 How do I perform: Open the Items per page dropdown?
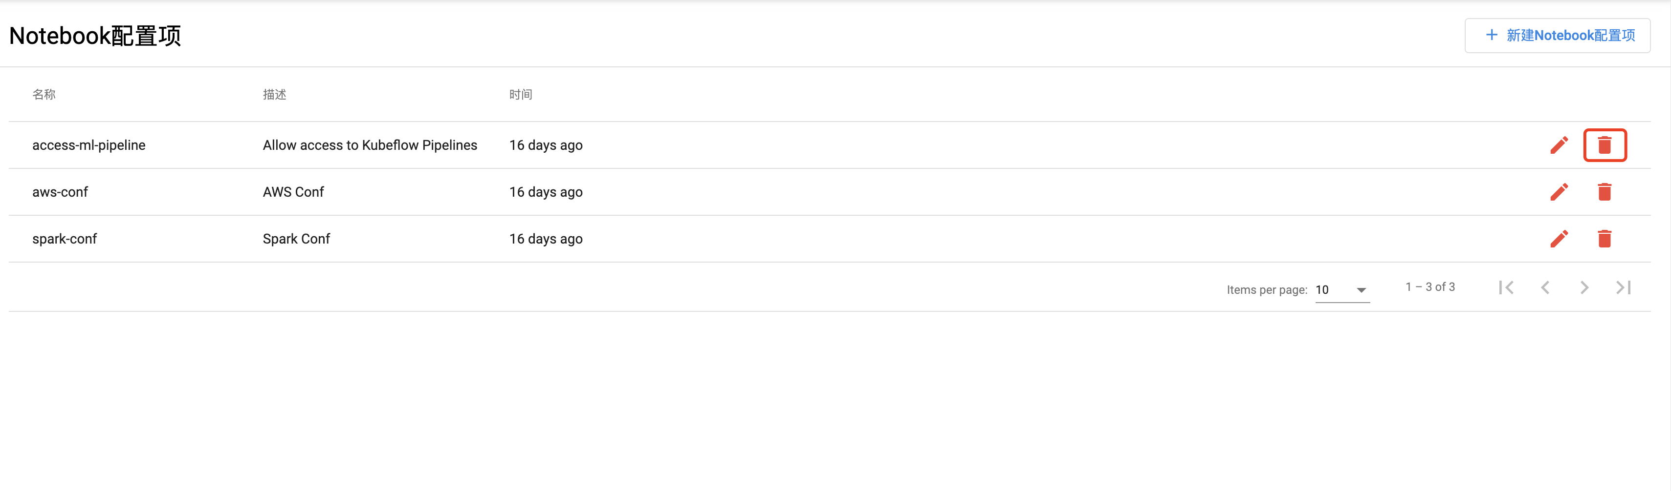coord(1342,290)
